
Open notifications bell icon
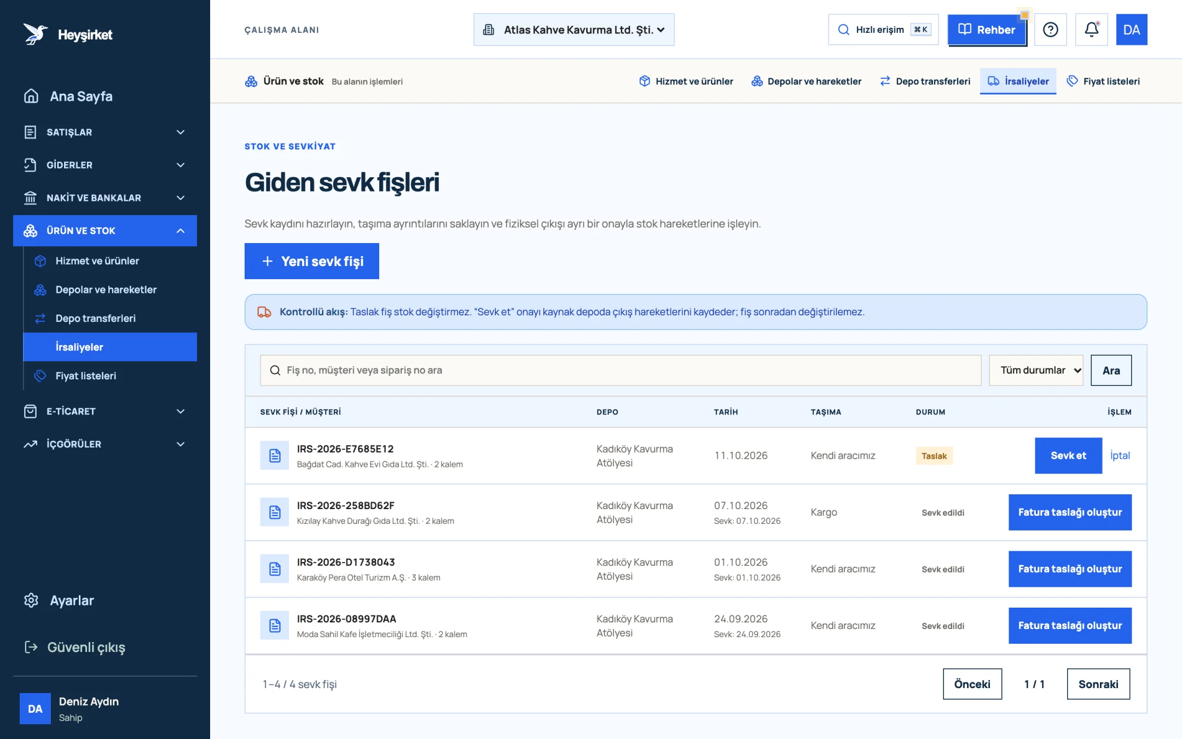(x=1091, y=30)
